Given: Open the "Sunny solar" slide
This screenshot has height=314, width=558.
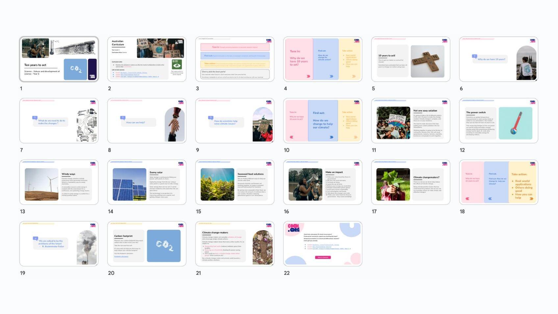Looking at the screenshot, I should 147,182.
